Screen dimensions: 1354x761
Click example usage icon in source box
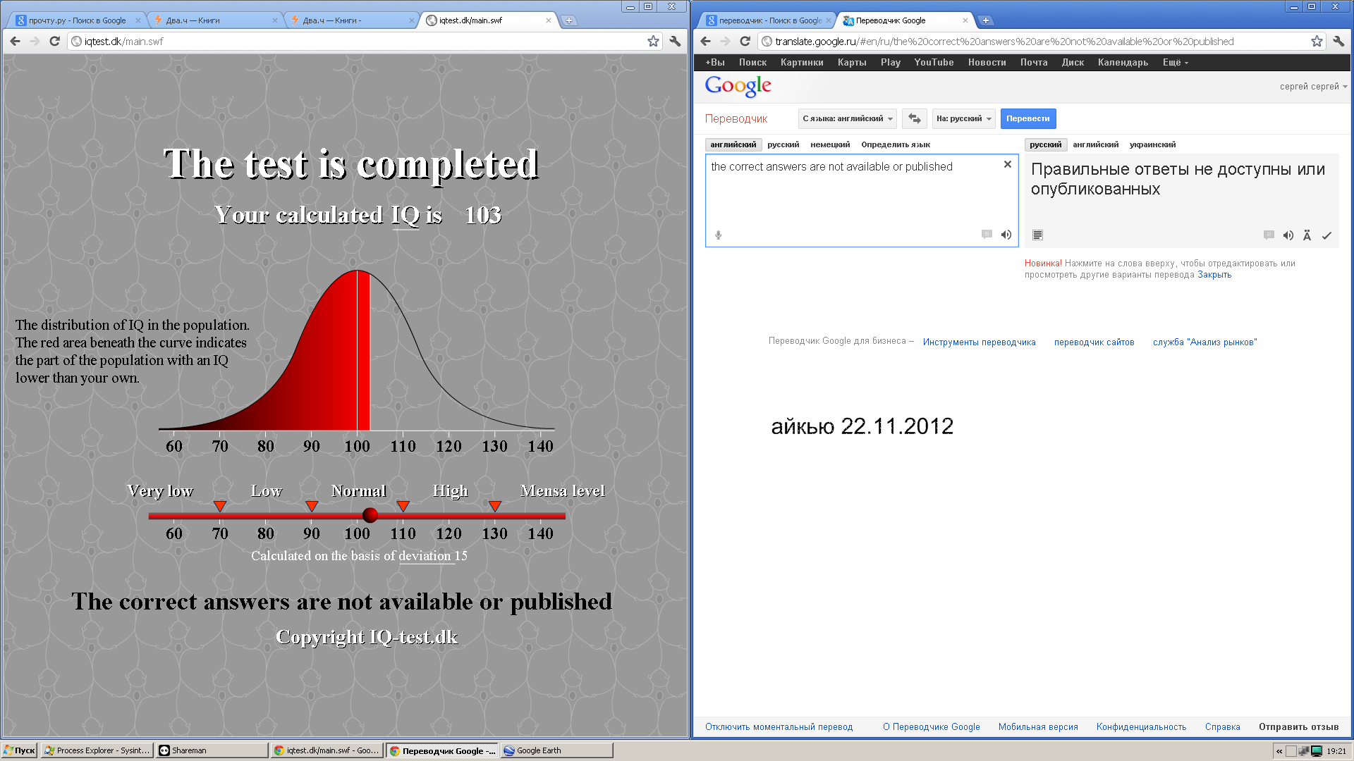[987, 235]
